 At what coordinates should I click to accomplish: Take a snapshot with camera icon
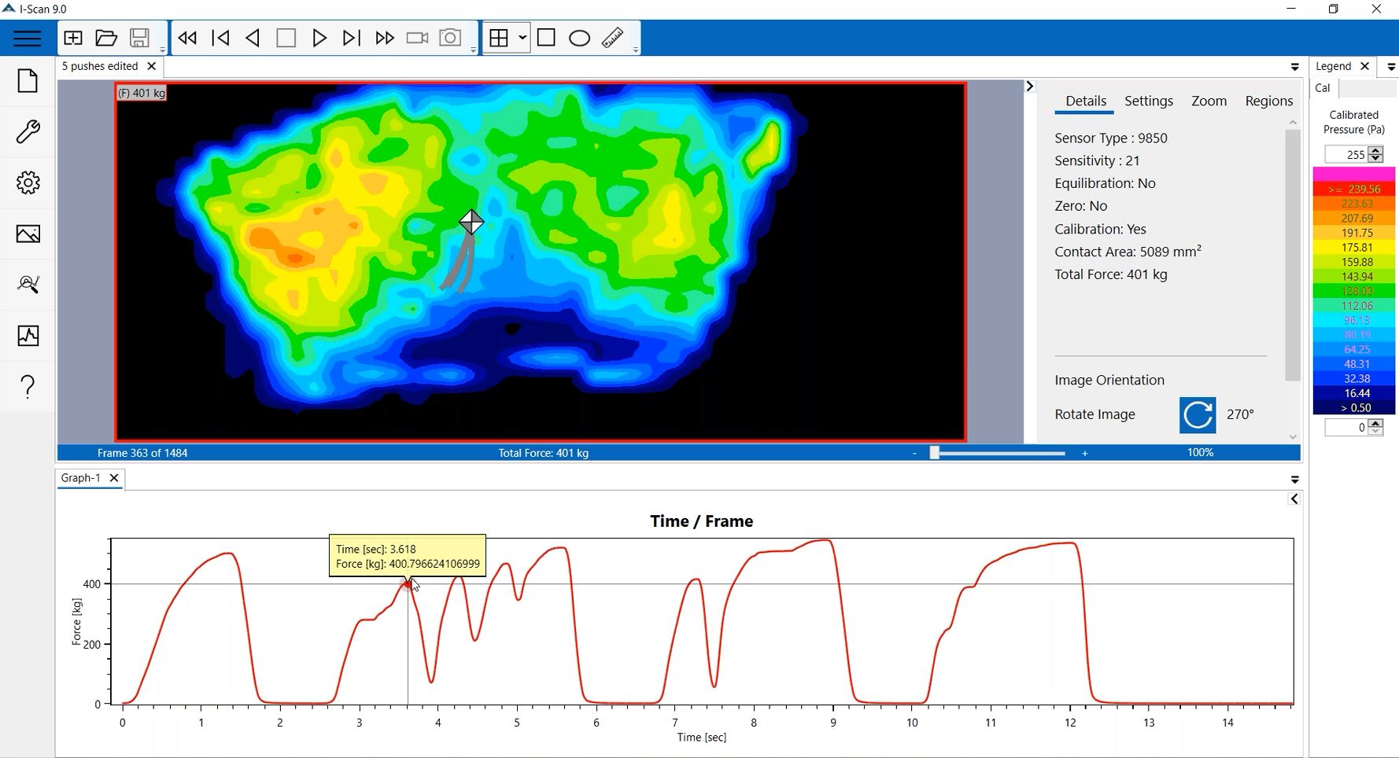450,38
